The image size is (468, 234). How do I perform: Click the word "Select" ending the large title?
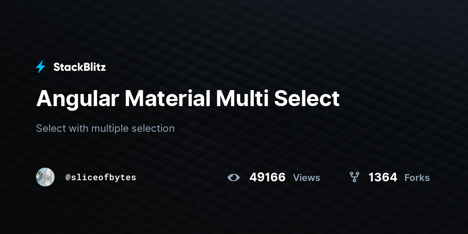(x=307, y=99)
